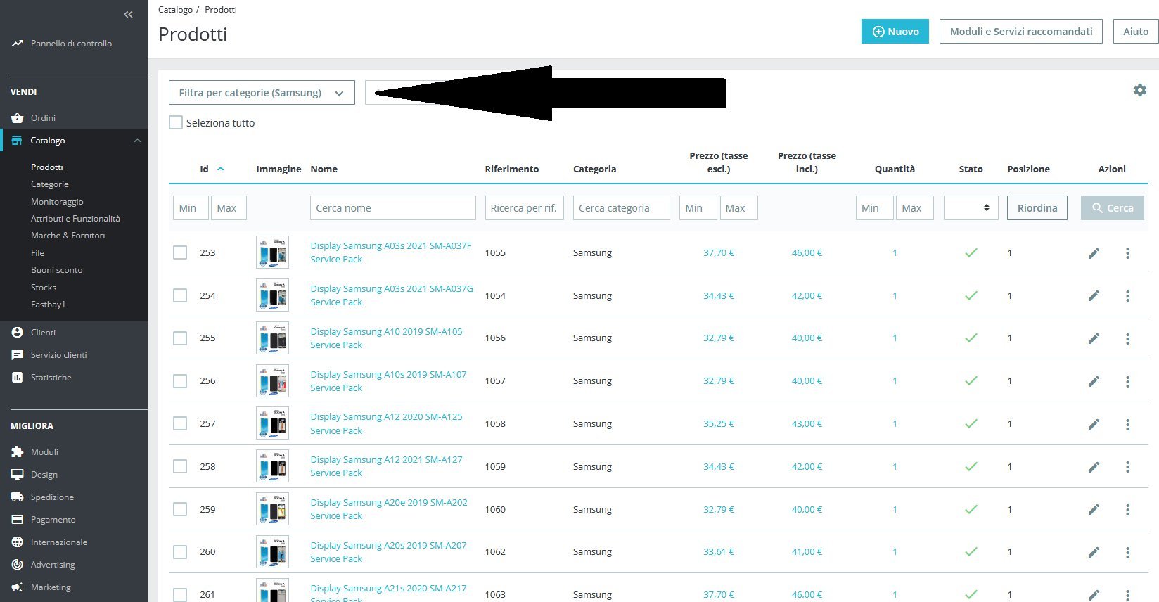
Task: Edit product 258 with pencil icon
Action: [x=1094, y=467]
